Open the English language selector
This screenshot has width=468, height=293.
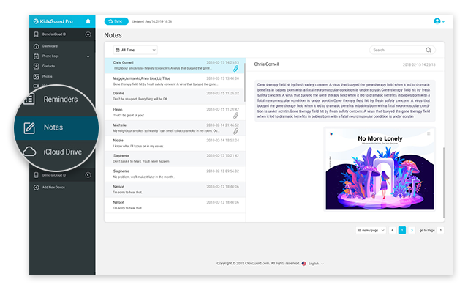[x=316, y=264]
